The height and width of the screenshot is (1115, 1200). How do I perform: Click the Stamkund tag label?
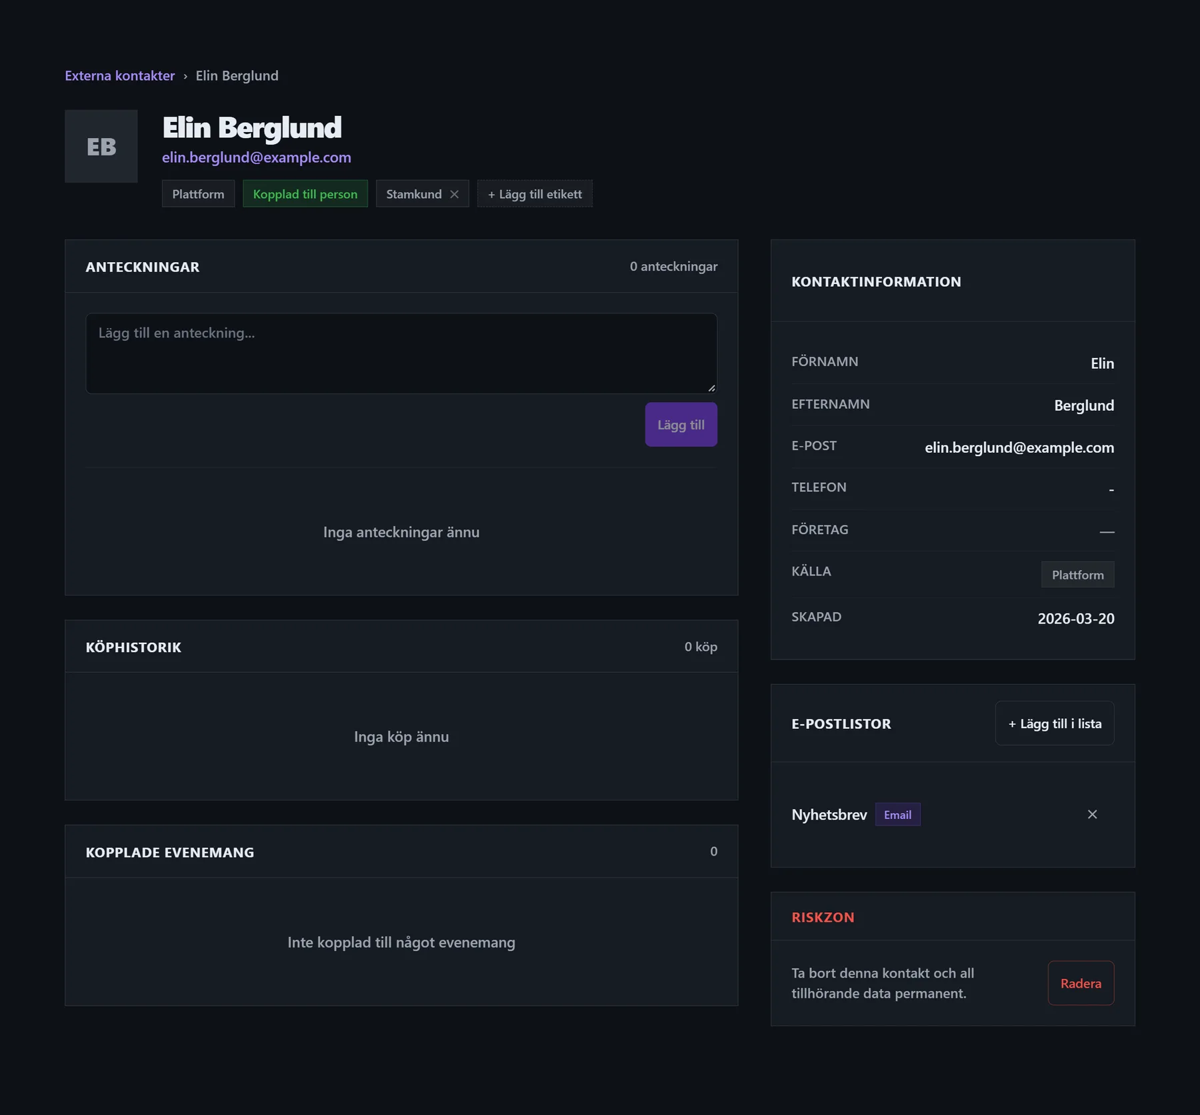tap(414, 194)
